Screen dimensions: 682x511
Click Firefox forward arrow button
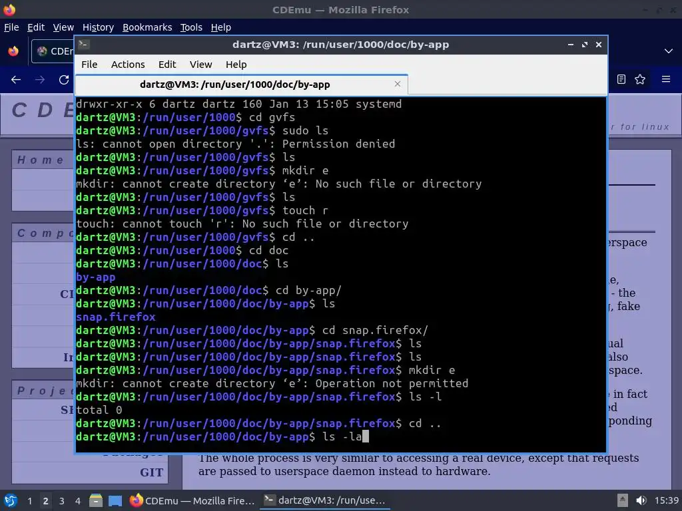click(39, 80)
